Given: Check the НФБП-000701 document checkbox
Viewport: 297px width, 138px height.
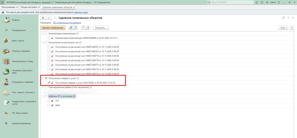Looking at the screenshot, I should click(x=49, y=47).
